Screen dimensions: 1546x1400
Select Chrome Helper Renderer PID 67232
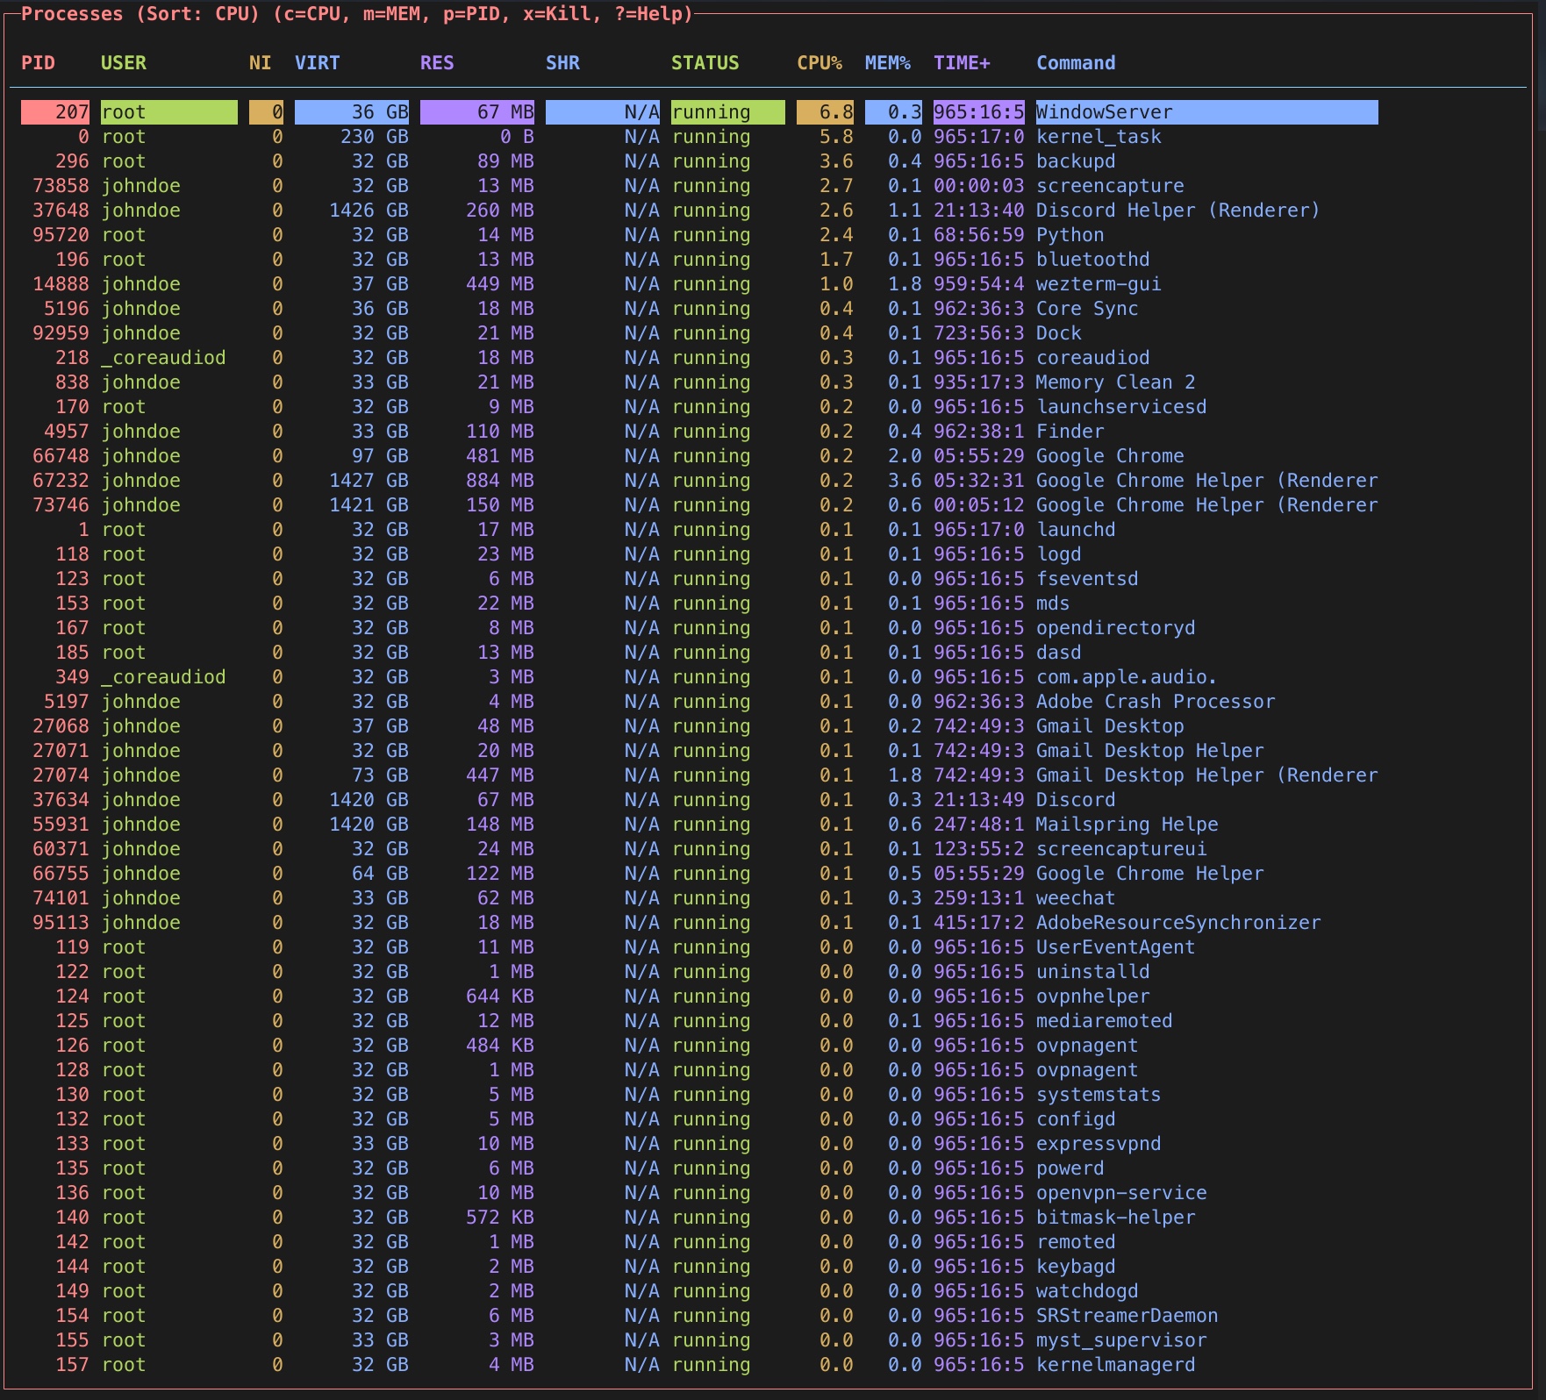pyautogui.click(x=699, y=481)
